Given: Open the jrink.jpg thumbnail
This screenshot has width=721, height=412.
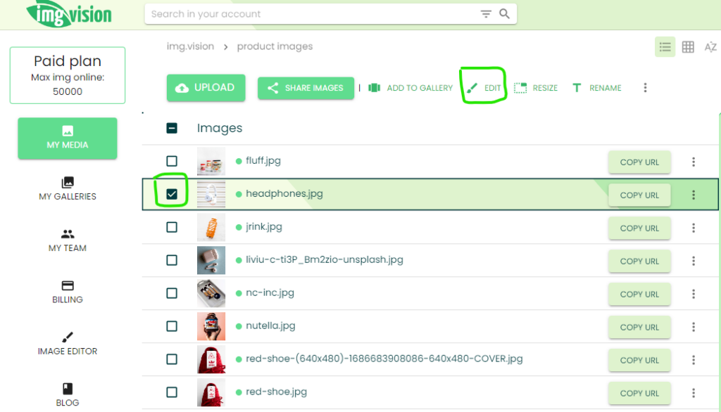Looking at the screenshot, I should tap(211, 227).
